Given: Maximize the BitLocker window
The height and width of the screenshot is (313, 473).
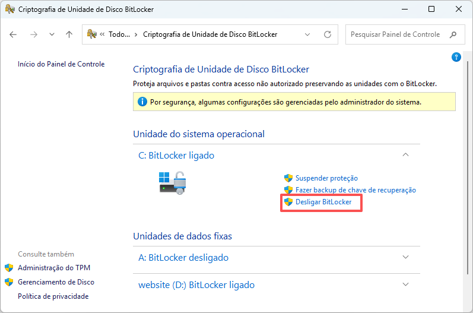Looking at the screenshot, I should click(431, 9).
